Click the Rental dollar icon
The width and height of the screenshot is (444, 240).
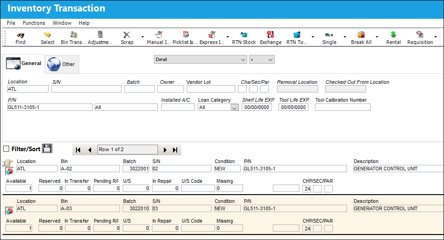point(393,34)
